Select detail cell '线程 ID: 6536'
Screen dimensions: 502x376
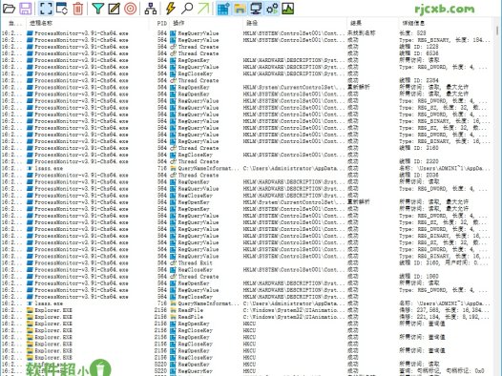pyautogui.click(x=419, y=53)
